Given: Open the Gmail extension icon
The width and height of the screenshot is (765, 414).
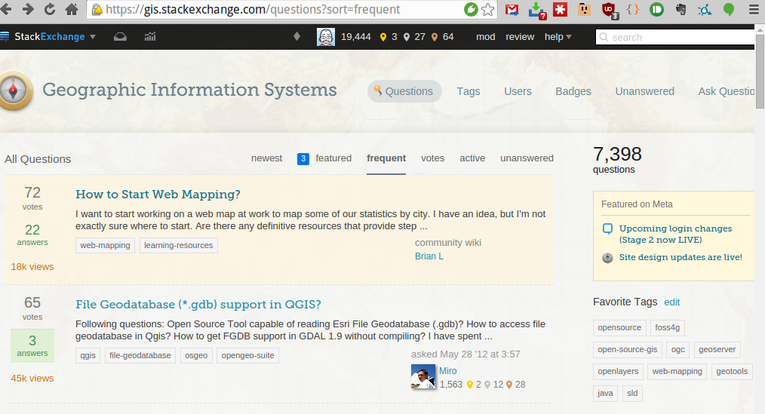Looking at the screenshot, I should point(512,9).
